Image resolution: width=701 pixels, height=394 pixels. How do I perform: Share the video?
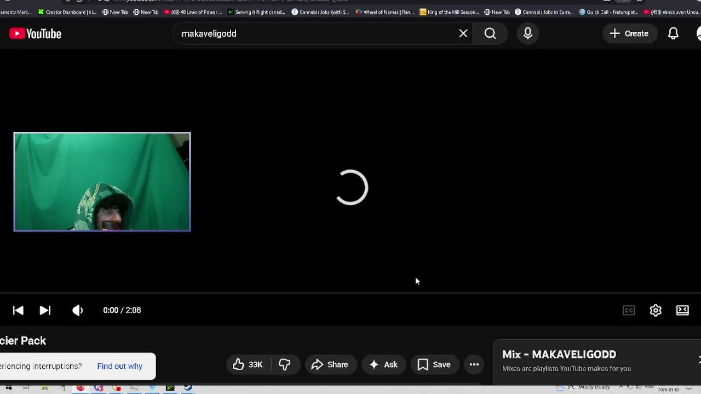330,364
